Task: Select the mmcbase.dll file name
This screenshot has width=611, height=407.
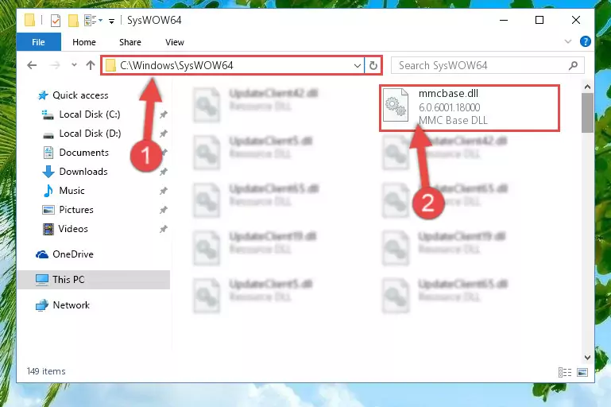Action: (x=448, y=94)
